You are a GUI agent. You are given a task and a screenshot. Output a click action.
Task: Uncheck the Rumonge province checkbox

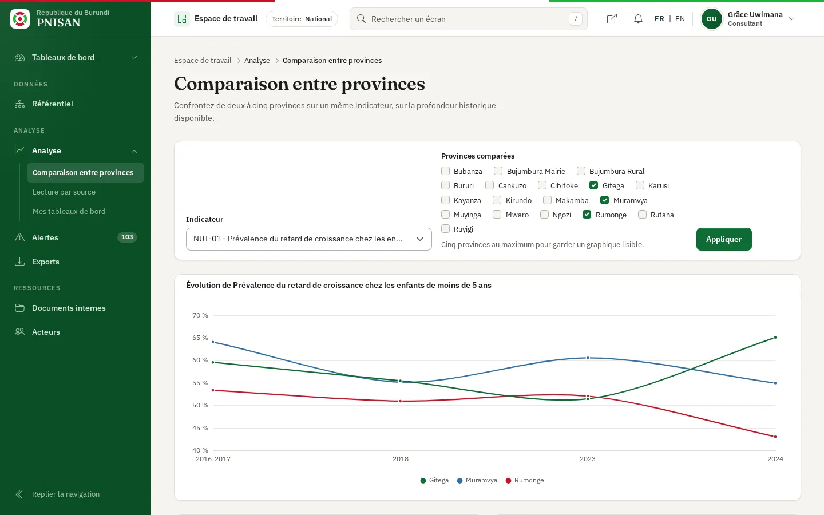coord(587,215)
